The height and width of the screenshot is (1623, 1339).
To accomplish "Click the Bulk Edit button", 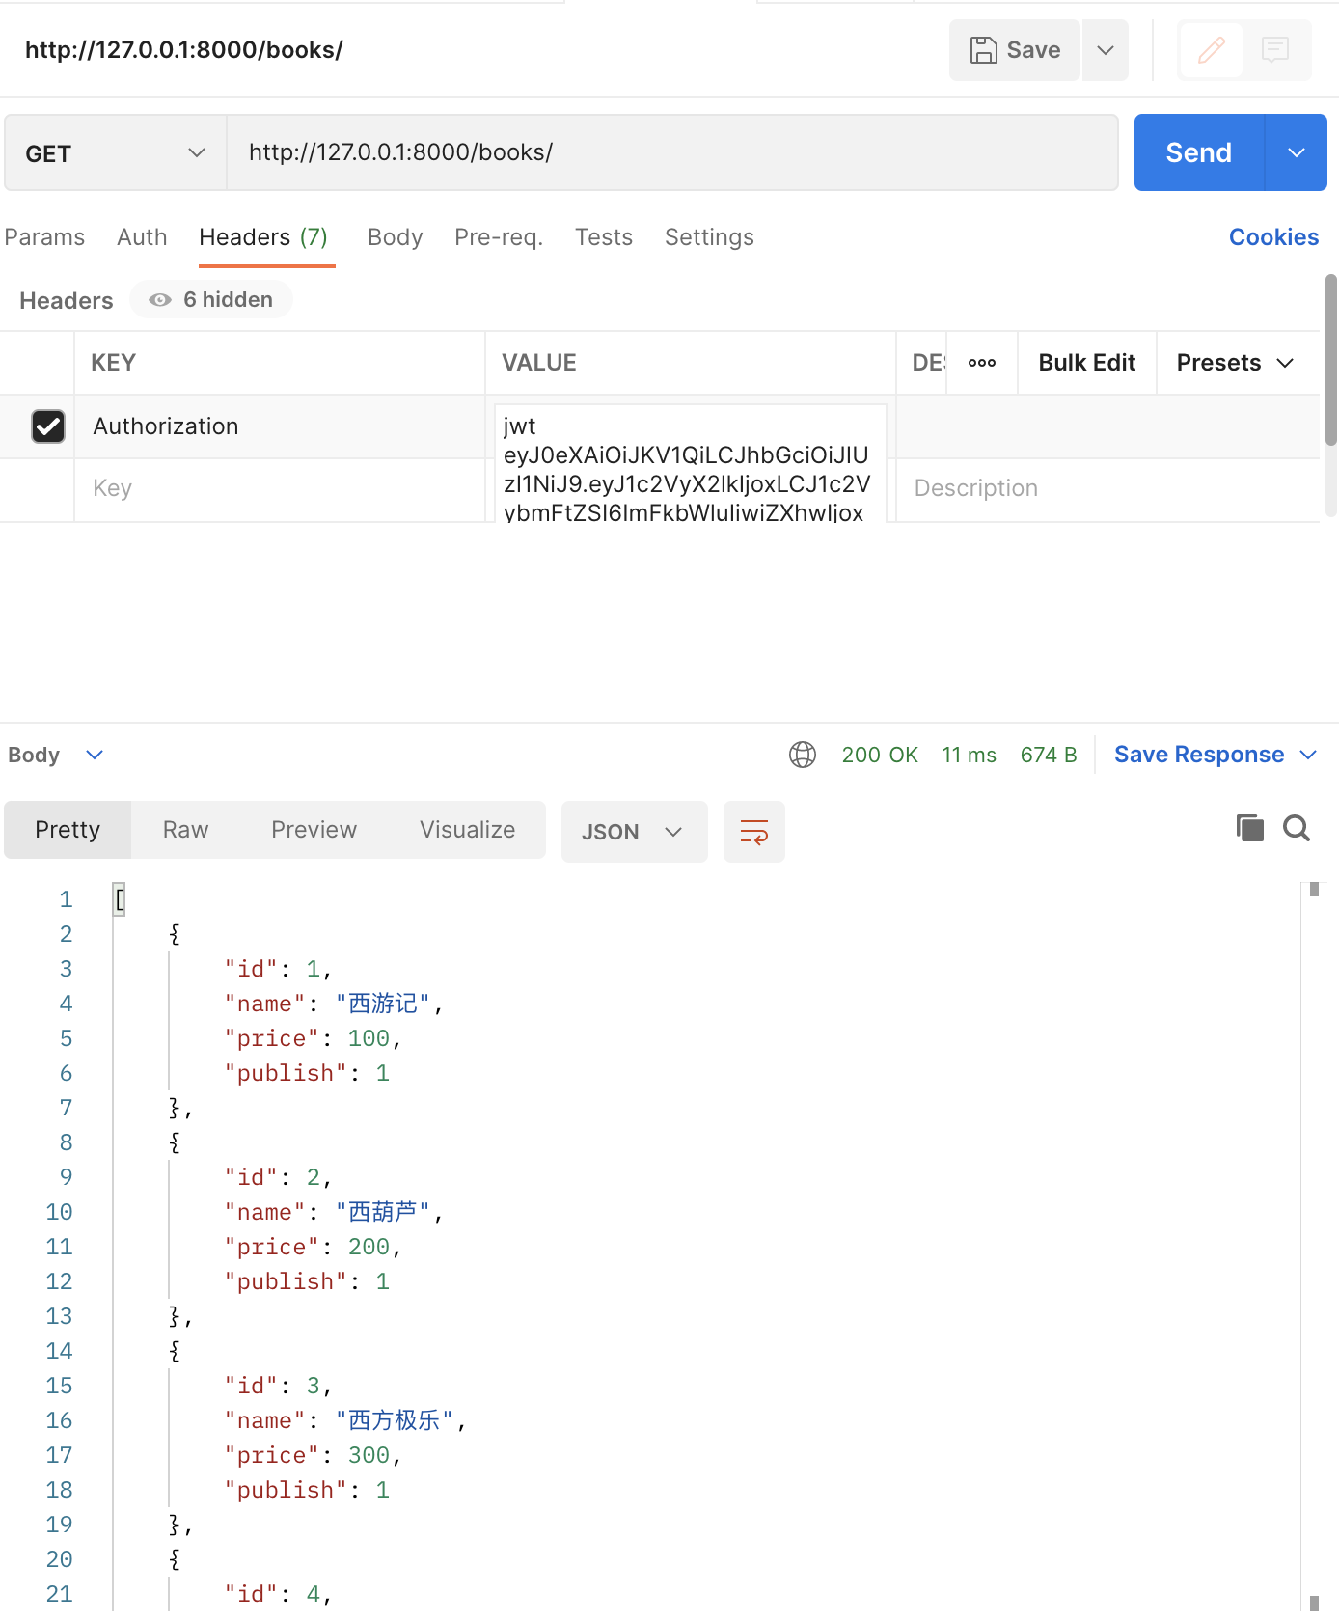I will click(1086, 363).
